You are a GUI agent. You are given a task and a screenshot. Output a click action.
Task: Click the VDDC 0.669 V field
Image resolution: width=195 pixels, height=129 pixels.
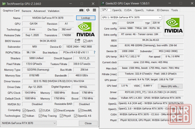[x=148, y=86]
